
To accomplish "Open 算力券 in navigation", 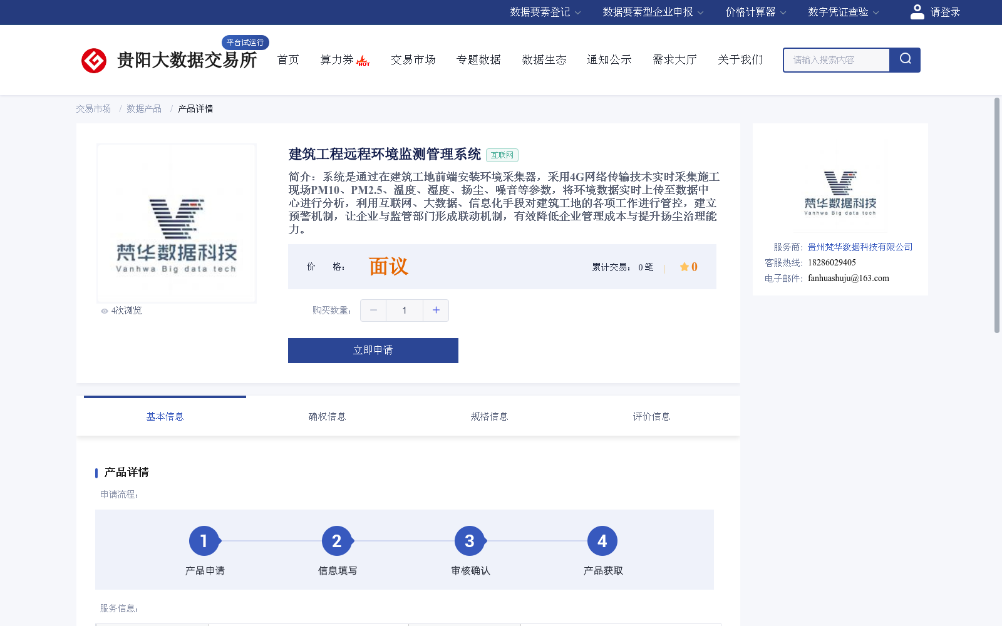I will (337, 59).
